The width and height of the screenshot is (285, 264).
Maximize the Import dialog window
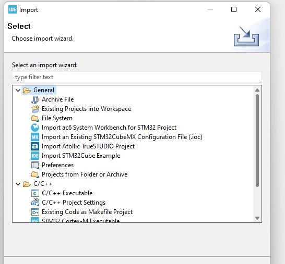point(234,9)
